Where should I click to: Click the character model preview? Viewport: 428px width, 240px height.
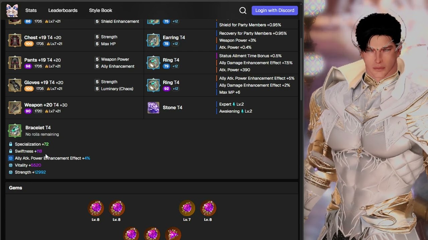(366, 120)
